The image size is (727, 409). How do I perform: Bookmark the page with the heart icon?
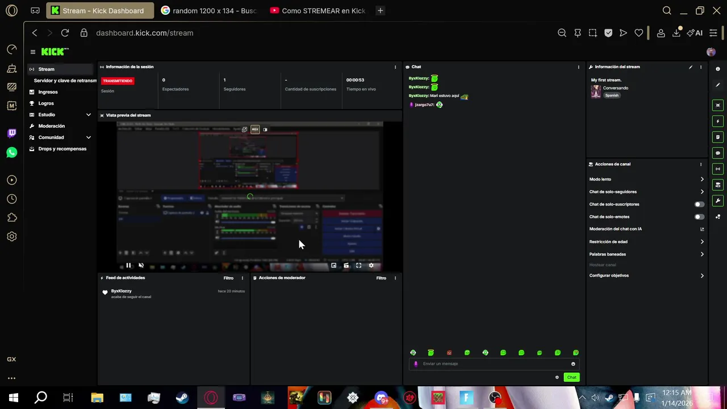[639, 33]
